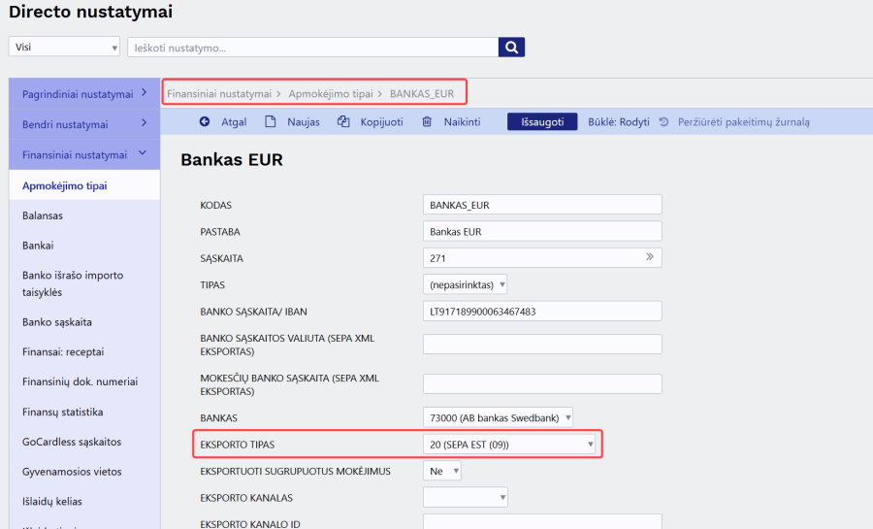
Task: Click the SĄSKAITA input field
Action: pos(542,258)
